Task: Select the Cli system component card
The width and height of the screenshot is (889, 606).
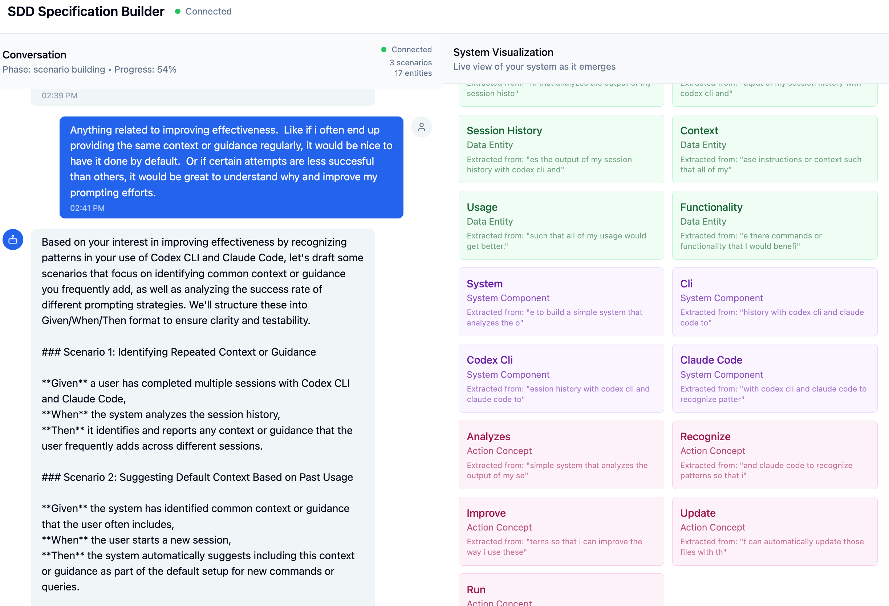Action: point(774,302)
